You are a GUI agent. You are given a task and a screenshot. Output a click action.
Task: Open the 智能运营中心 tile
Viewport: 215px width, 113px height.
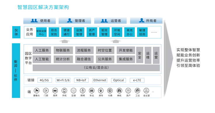pyautogui.click(x=41, y=32)
